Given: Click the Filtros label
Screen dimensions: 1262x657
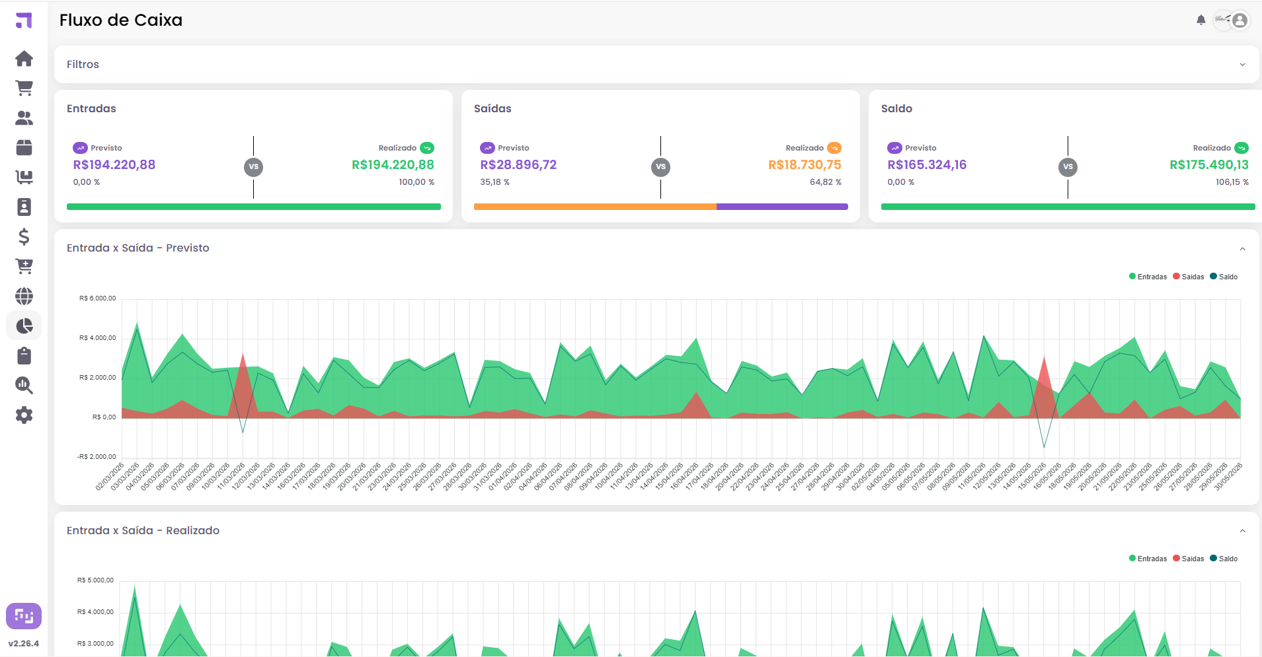Looking at the screenshot, I should 83,64.
